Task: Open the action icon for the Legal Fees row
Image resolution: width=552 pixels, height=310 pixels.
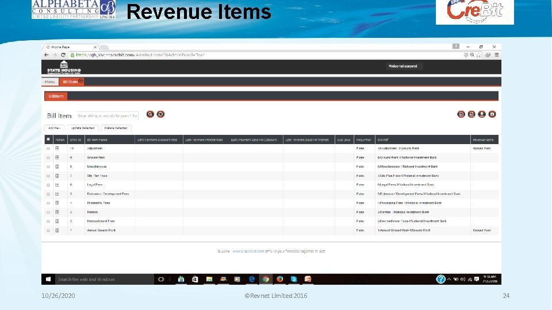Action: click(x=57, y=185)
